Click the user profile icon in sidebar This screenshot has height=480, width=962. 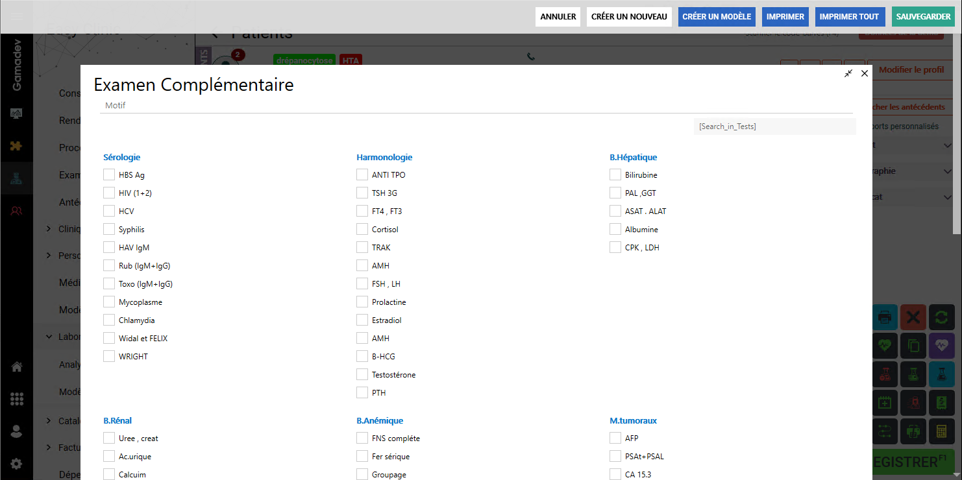pyautogui.click(x=17, y=431)
